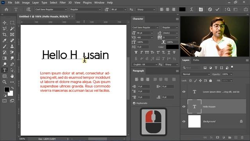The height and width of the screenshot is (141, 250).
Task: Select the Magic Wand tool
Action: pos(12,29)
